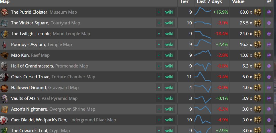Screen dimensions: 276x133
Task: Expand Vaults of Atziri with plus button
Action: pos(159,98)
